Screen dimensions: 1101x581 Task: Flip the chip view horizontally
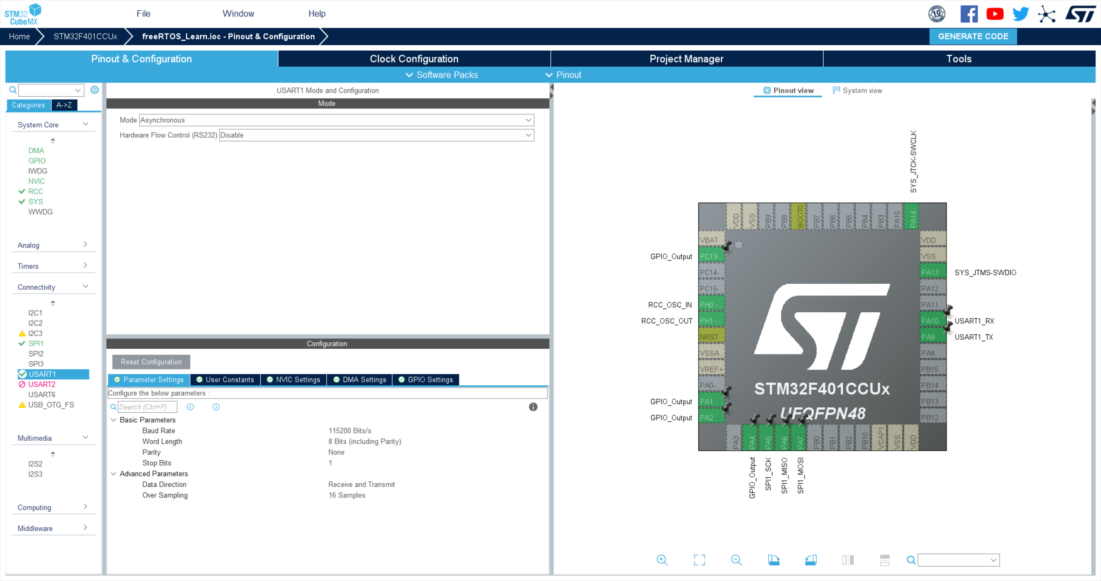(848, 560)
